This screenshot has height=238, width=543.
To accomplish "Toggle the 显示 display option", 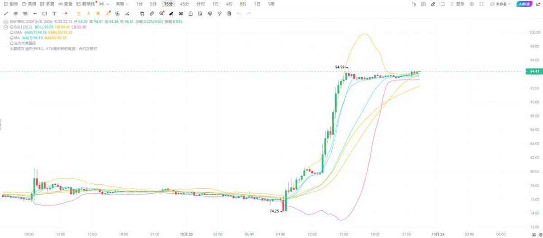I will pyautogui.click(x=457, y=4).
